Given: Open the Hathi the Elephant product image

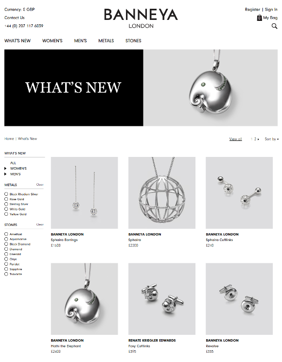Looking at the screenshot, I should pyautogui.click(x=84, y=299).
